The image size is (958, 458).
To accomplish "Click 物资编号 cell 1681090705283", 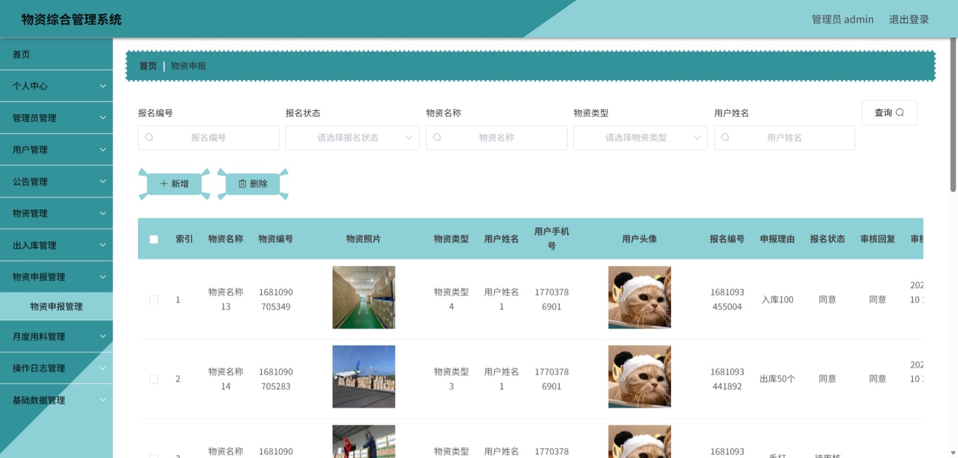I will pos(275,379).
